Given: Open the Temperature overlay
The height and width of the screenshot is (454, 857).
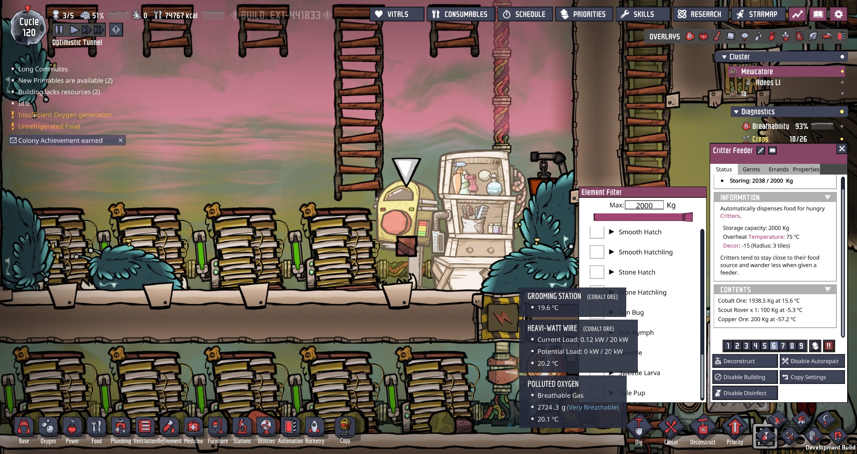Looking at the screenshot, I should [x=717, y=37].
